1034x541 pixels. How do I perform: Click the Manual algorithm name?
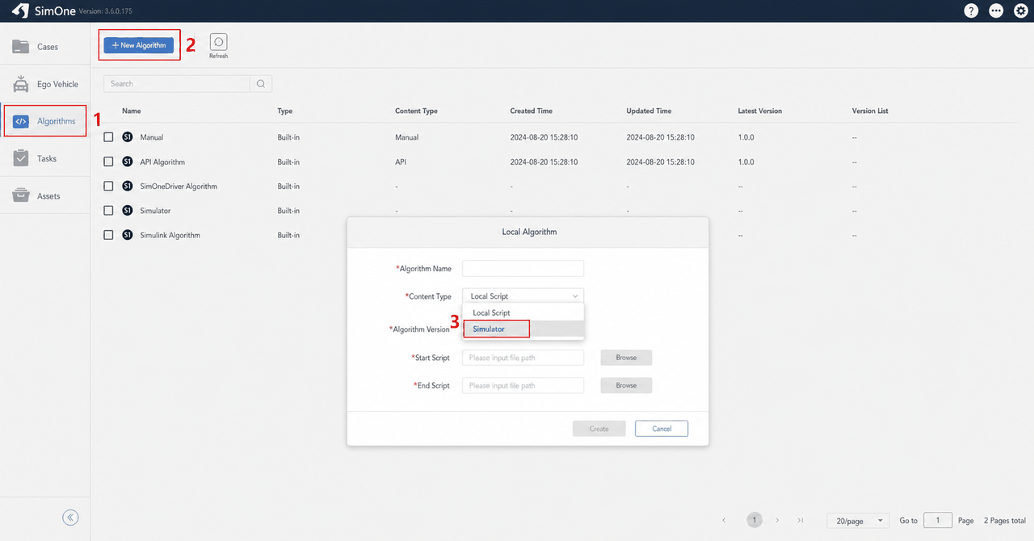tap(152, 137)
